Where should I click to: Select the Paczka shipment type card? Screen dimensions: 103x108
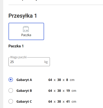pyautogui.click(x=26, y=31)
